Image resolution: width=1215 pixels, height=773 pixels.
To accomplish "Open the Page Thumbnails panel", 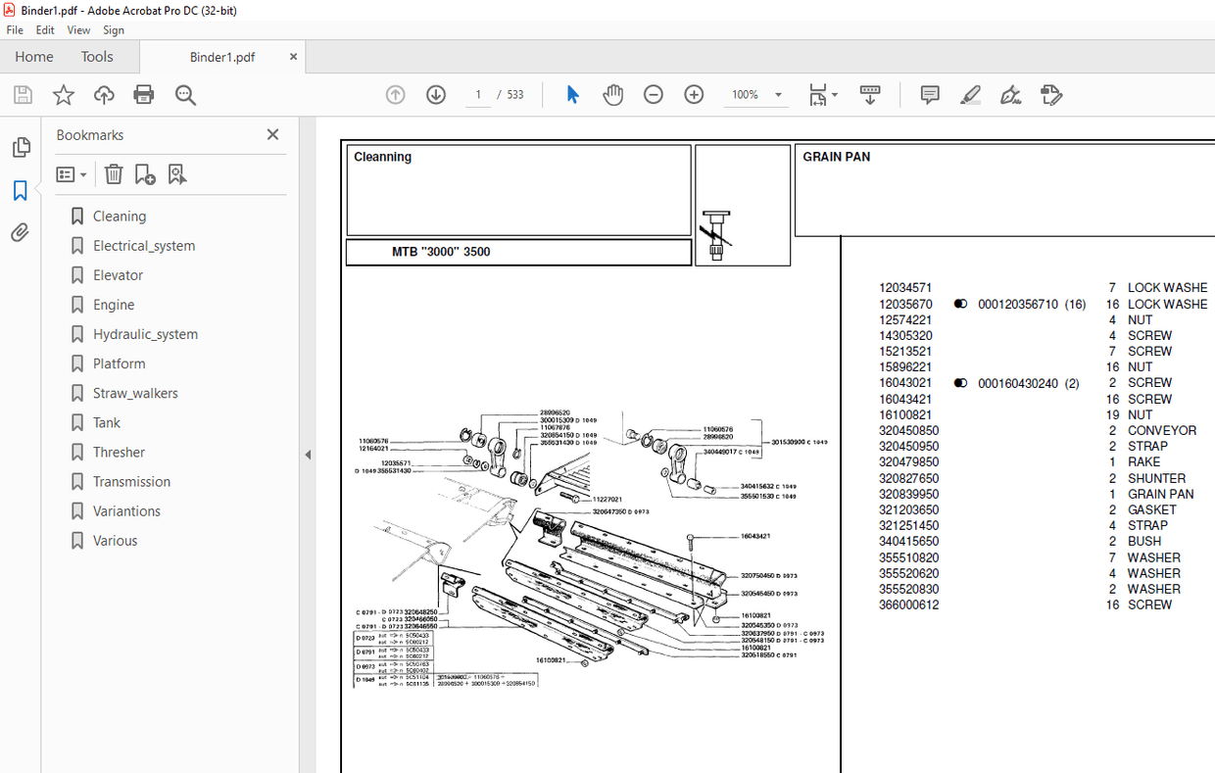I will (21, 147).
